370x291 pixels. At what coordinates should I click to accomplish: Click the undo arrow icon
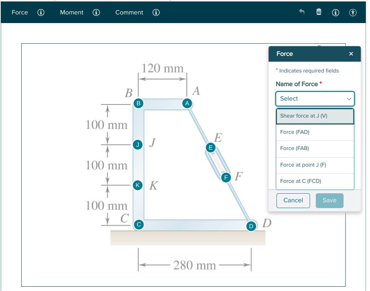point(302,12)
